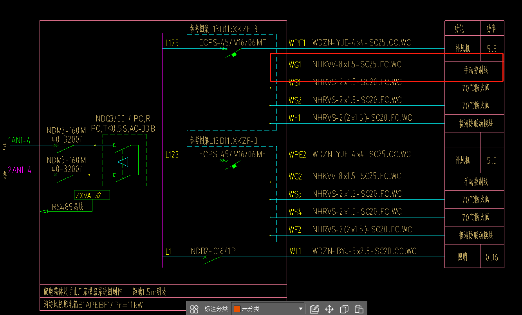Image resolution: width=522 pixels, height=315 pixels.
Task: Click the 照明 function cell
Action: point(462,257)
